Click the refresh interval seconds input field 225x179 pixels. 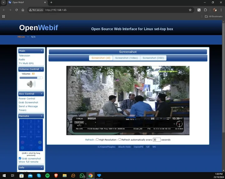pyautogui.click(x=157, y=140)
